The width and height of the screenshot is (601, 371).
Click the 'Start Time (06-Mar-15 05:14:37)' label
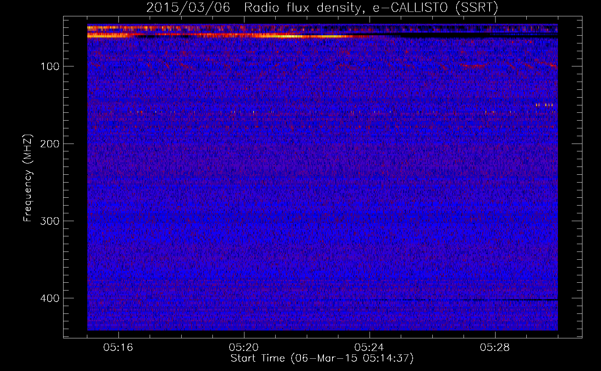click(322, 358)
